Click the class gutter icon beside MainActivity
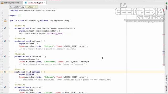Screen dimensions: 168x94 pos(5,21)
